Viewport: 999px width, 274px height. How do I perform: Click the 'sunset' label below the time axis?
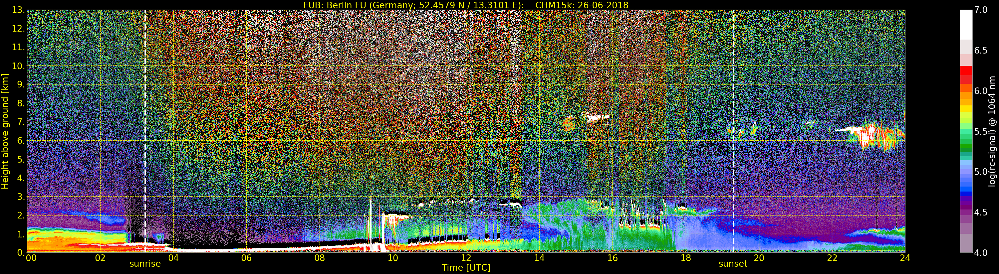[733, 264]
